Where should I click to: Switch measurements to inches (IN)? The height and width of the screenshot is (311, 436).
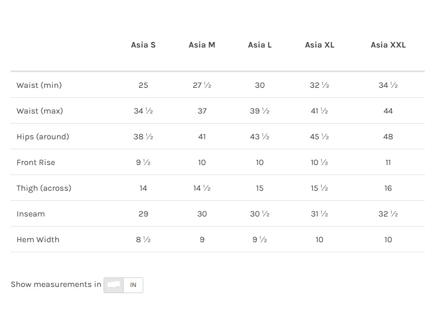coord(133,285)
